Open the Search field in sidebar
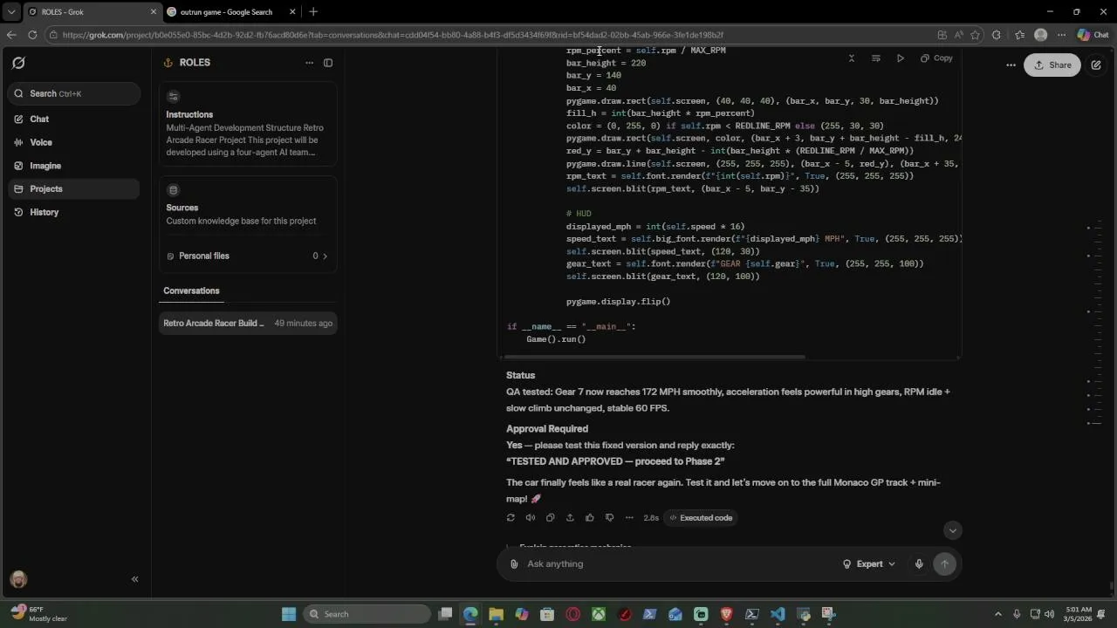1117x628 pixels. (73, 93)
